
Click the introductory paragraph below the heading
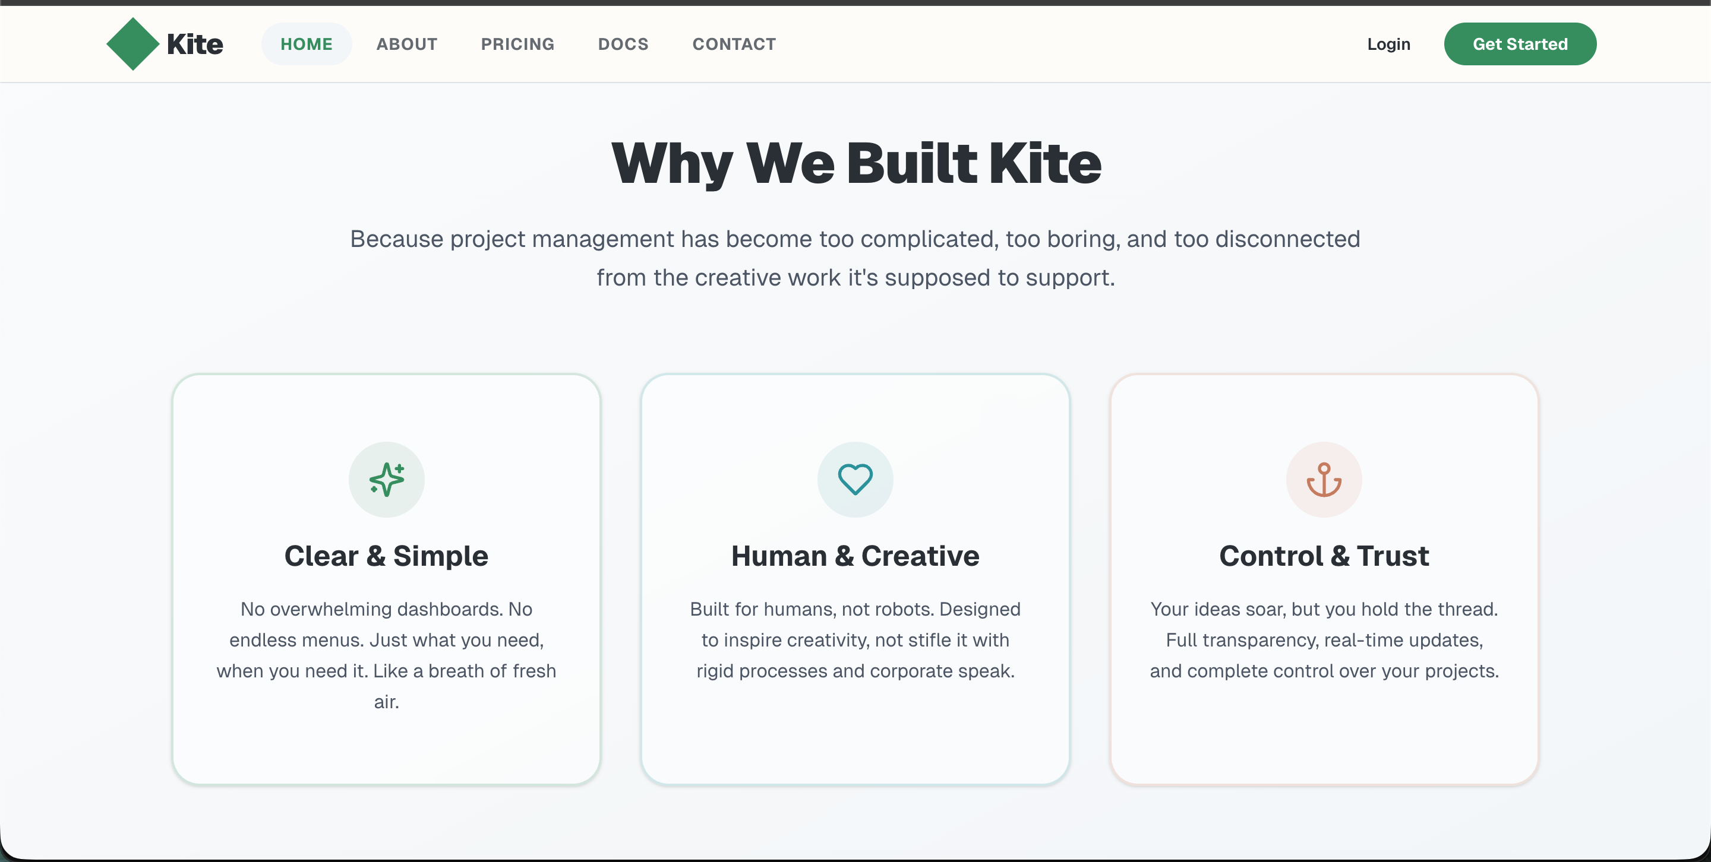(856, 258)
